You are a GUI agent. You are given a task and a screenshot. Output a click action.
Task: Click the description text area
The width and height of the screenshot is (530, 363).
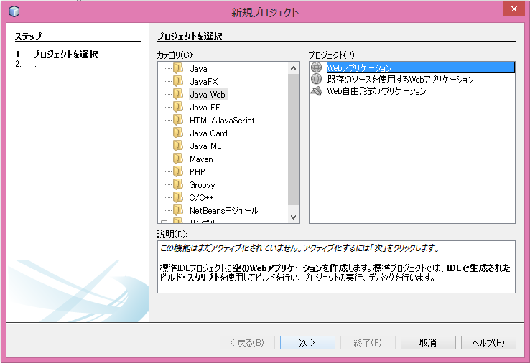coord(336,267)
